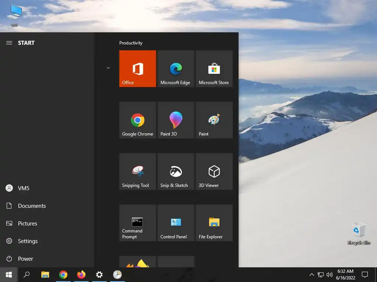
Task: Open the Paint 3D tile
Action: point(176,120)
